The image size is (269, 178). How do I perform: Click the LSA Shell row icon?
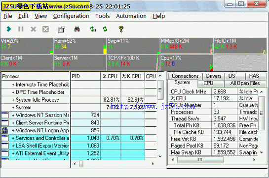click(x=5, y=146)
